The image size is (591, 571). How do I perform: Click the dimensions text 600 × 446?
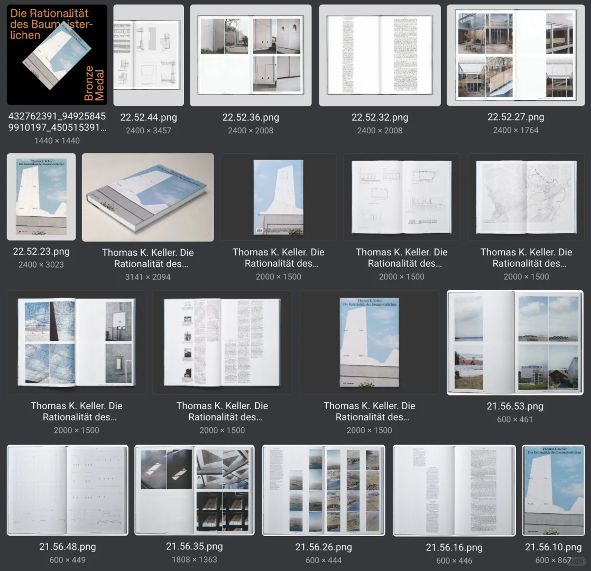coord(454,560)
